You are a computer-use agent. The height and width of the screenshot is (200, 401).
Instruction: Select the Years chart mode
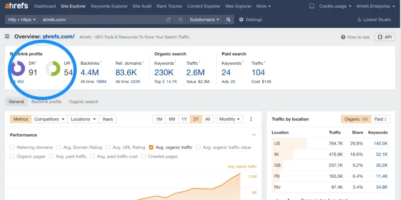tap(107, 119)
